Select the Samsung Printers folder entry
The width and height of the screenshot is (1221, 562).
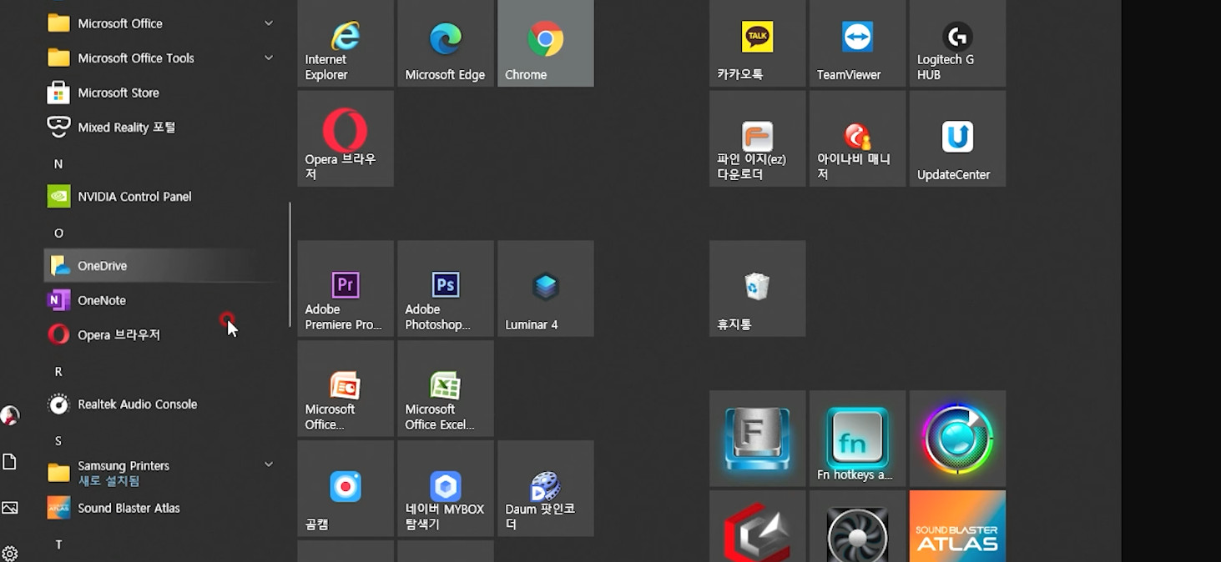pyautogui.click(x=160, y=473)
